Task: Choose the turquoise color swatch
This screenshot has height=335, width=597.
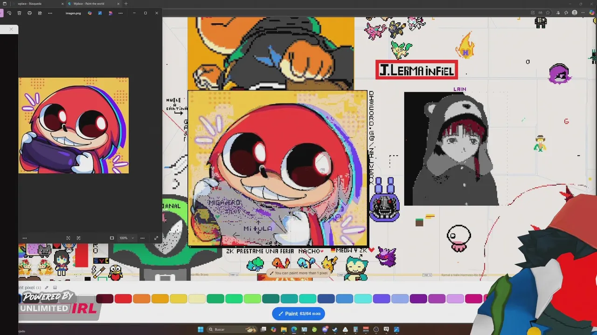Action: click(307, 299)
